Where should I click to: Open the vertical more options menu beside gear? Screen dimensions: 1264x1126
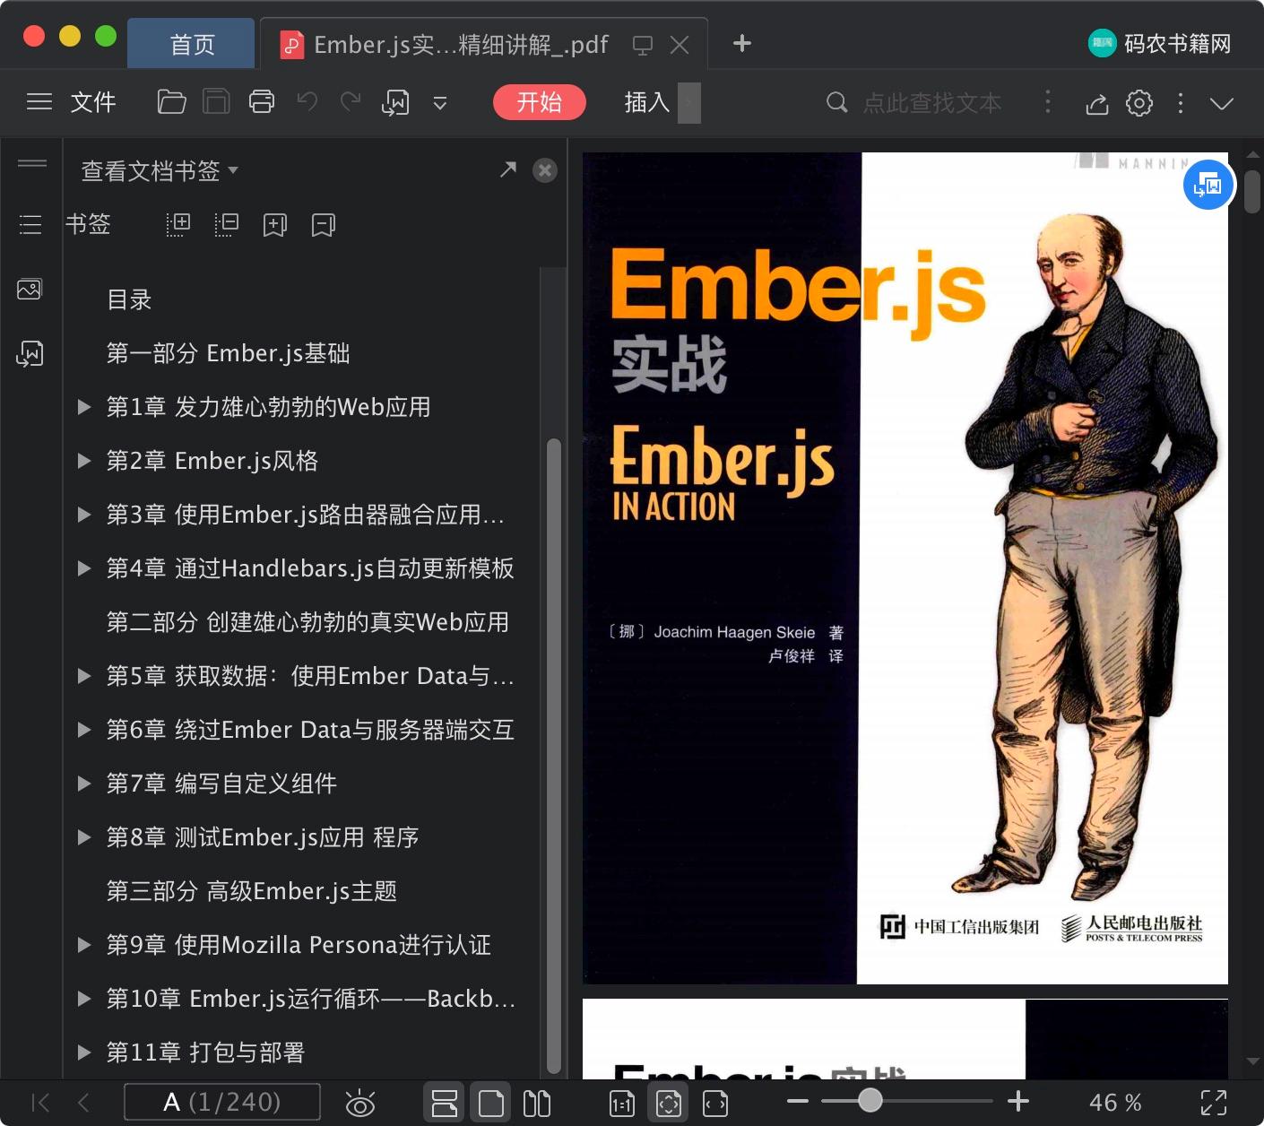point(1181,103)
